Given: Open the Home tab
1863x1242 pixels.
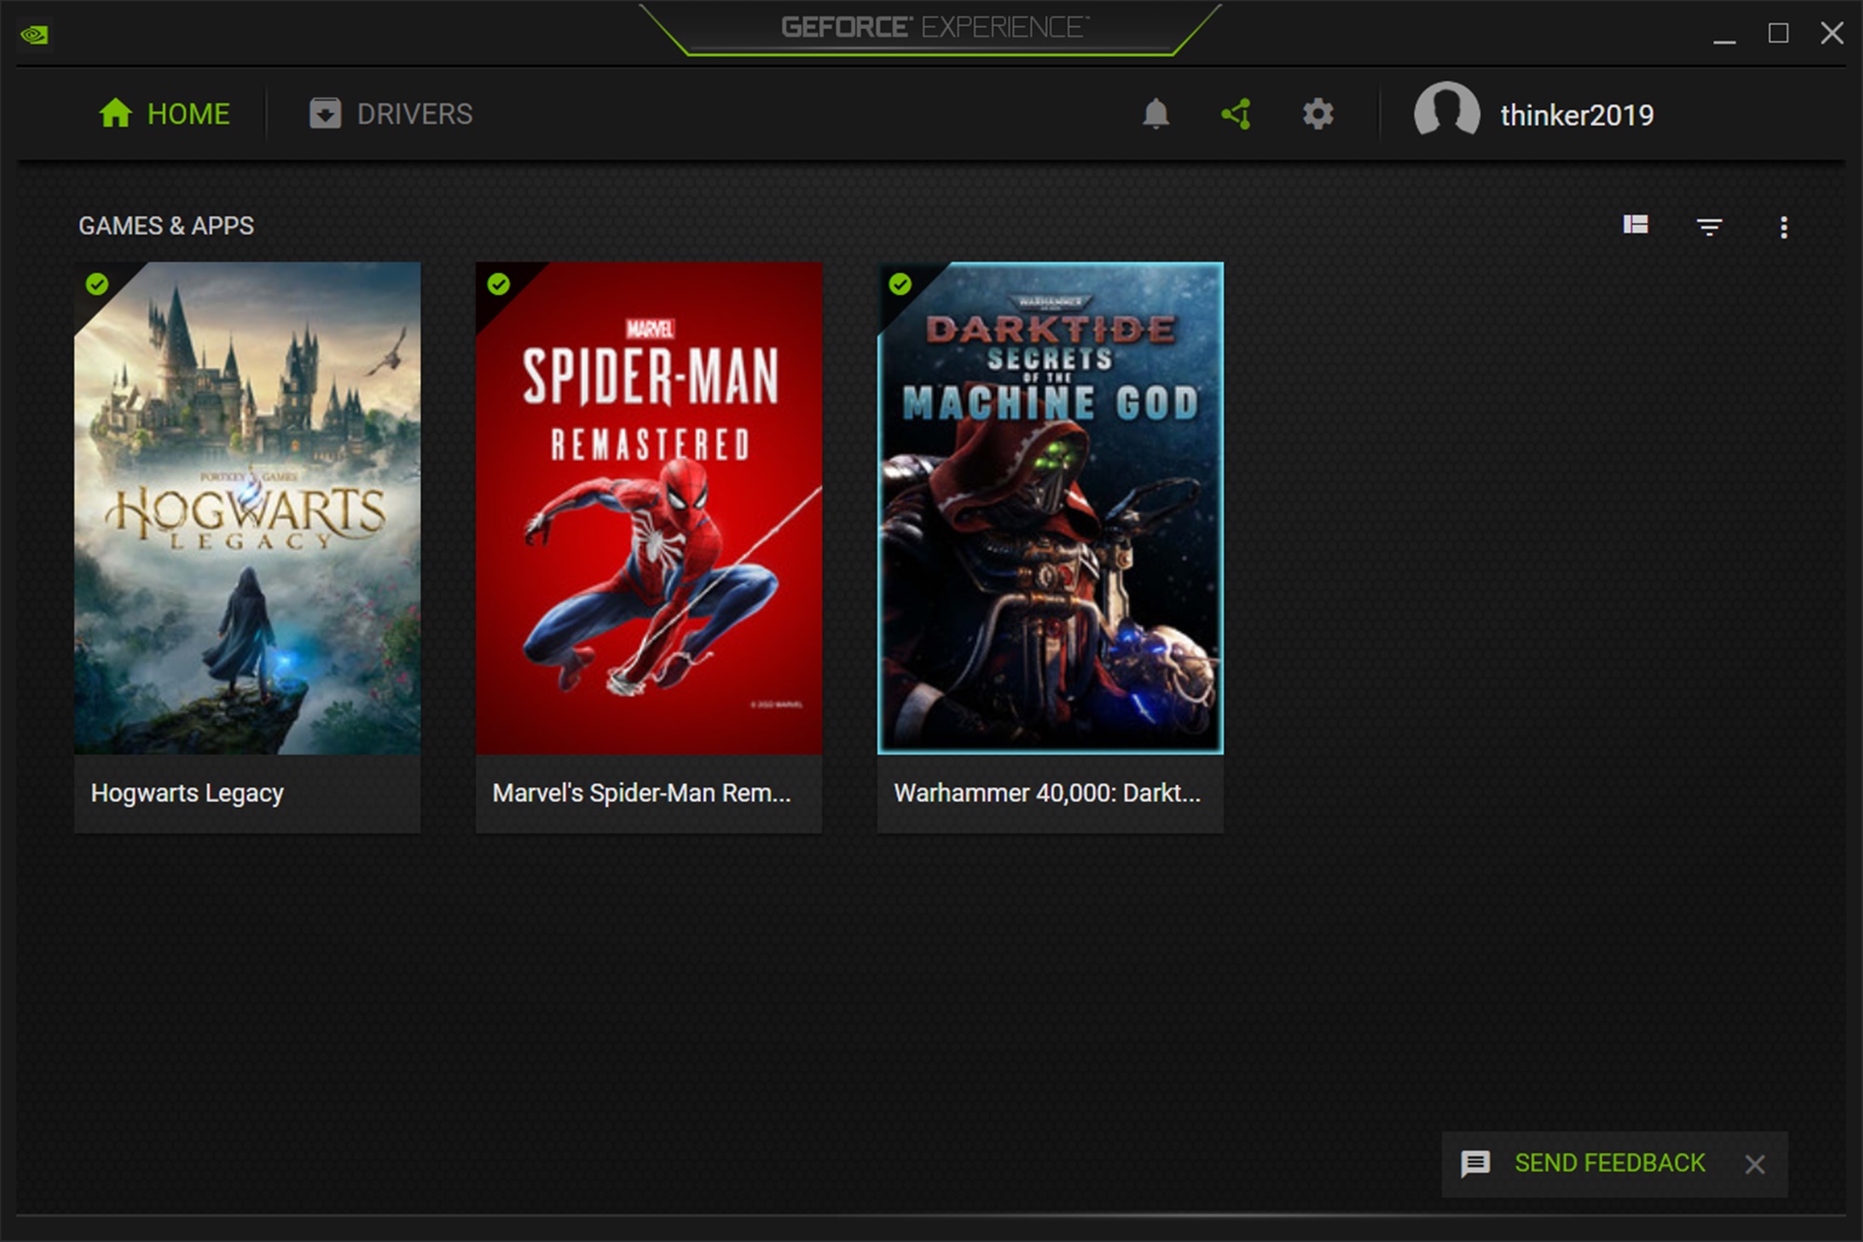Looking at the screenshot, I should coord(164,114).
